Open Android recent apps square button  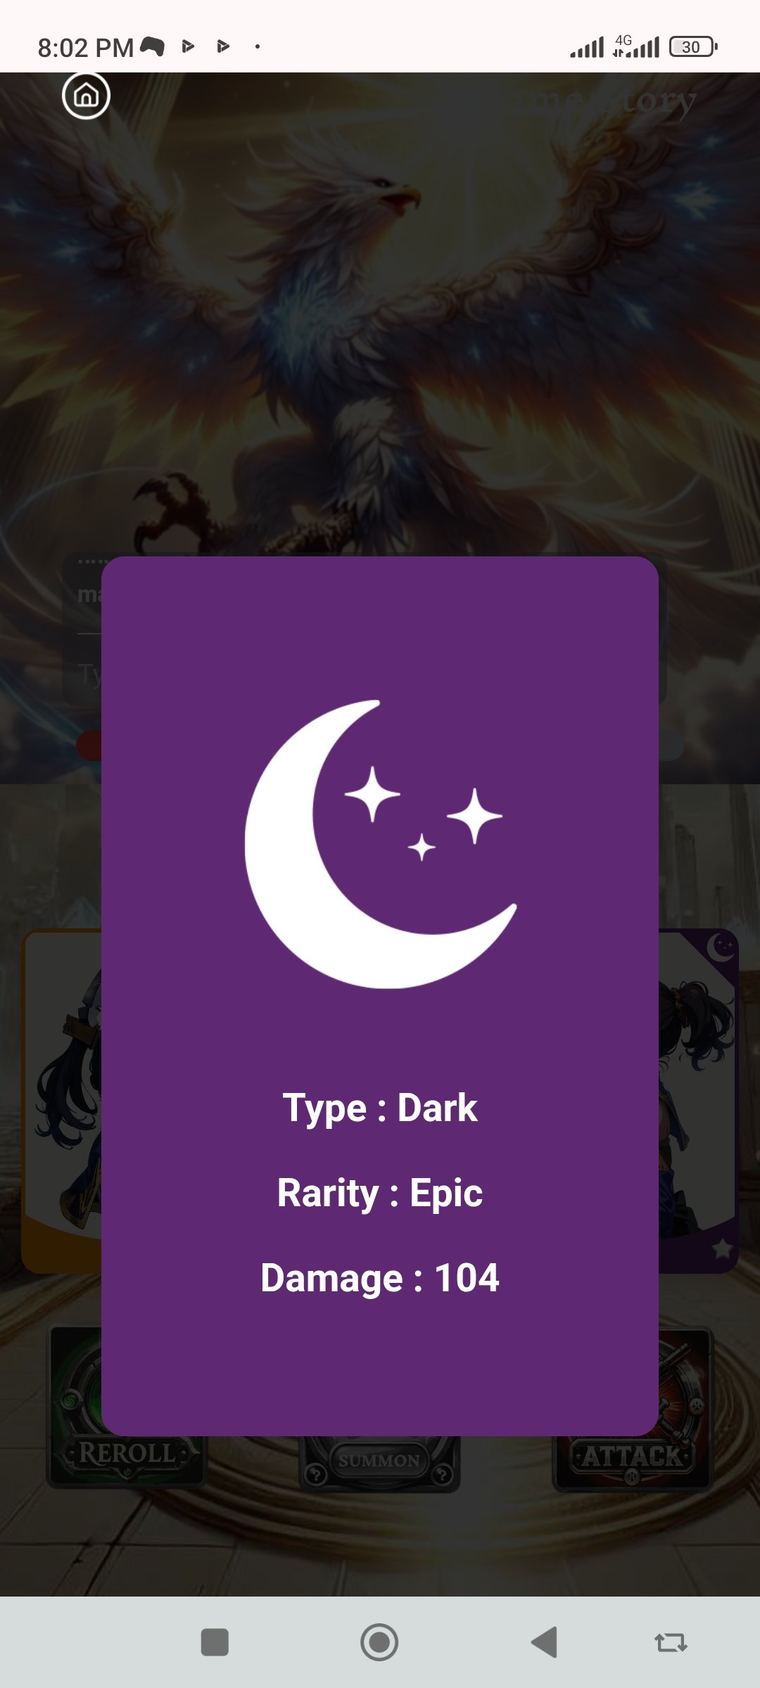(x=215, y=1642)
